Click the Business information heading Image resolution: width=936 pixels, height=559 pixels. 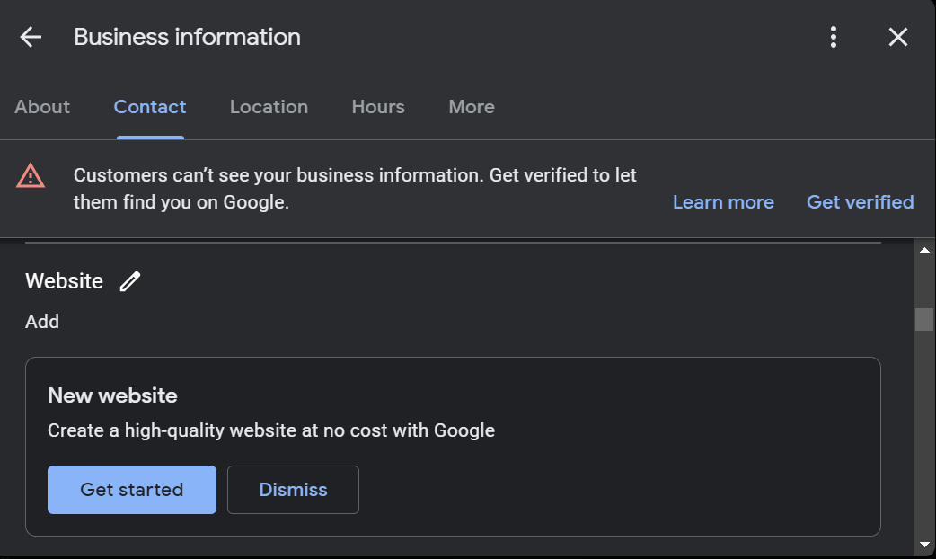[x=187, y=37]
